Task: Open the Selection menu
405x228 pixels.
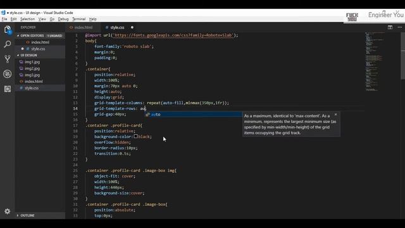Action: pos(27,19)
